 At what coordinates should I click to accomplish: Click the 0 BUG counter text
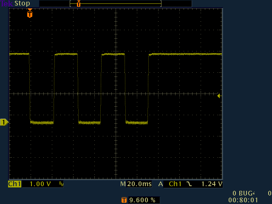point(243,193)
